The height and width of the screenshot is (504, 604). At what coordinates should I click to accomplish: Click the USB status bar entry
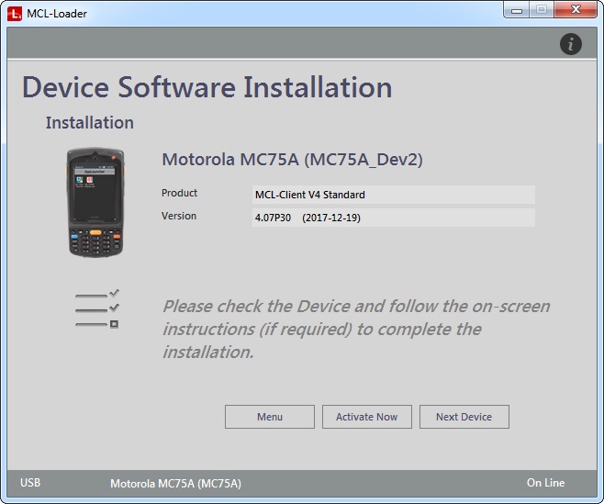[30, 483]
